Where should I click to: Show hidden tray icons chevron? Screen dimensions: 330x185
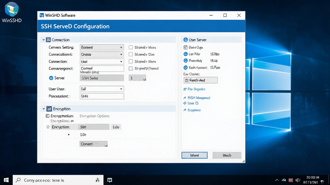click(277, 180)
